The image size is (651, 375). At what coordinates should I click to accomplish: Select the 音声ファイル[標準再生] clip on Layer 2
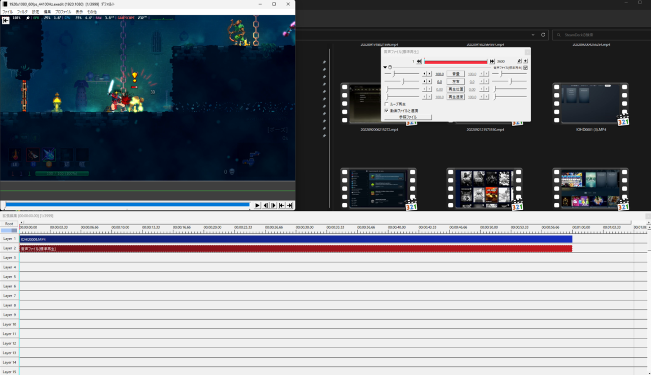pos(296,248)
